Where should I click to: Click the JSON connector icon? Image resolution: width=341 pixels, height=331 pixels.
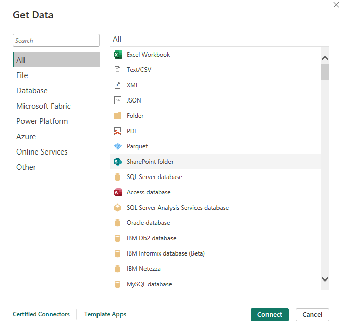point(117,100)
